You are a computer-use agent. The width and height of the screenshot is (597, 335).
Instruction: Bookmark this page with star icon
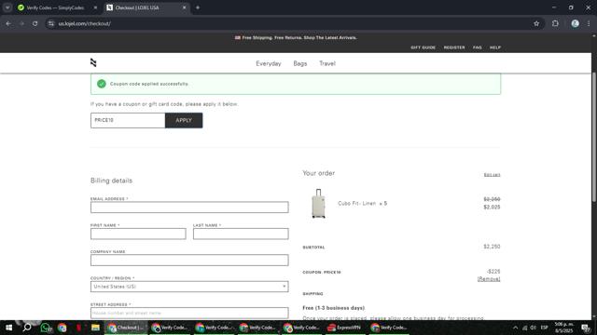click(536, 23)
